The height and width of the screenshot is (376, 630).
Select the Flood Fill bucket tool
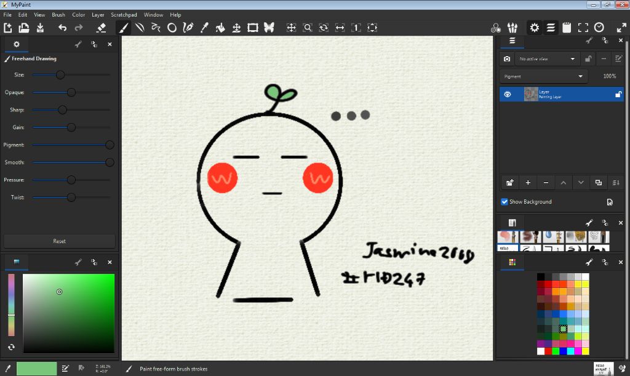220,28
